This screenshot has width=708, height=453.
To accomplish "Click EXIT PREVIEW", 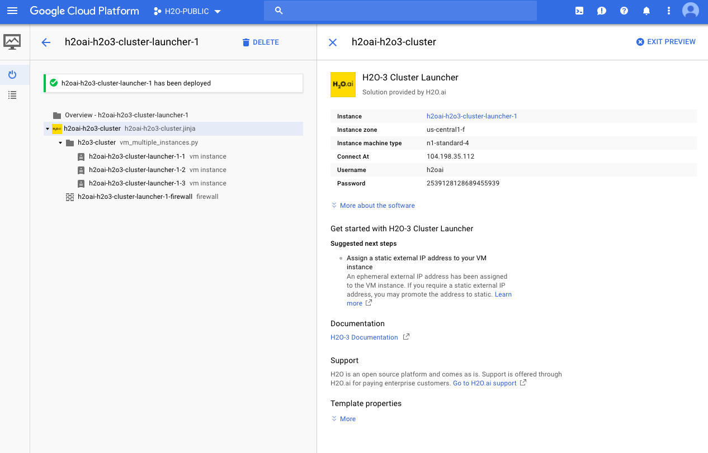I will coord(665,41).
